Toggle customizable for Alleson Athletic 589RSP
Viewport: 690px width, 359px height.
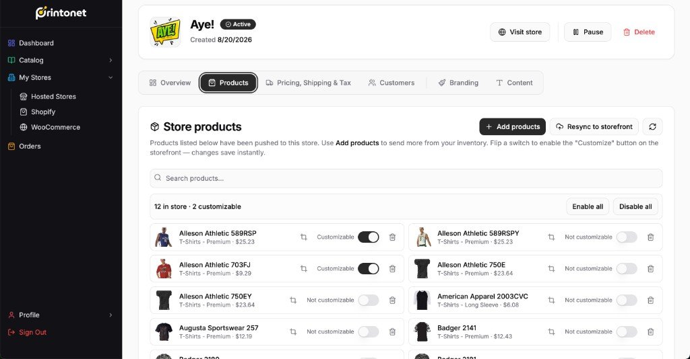369,237
